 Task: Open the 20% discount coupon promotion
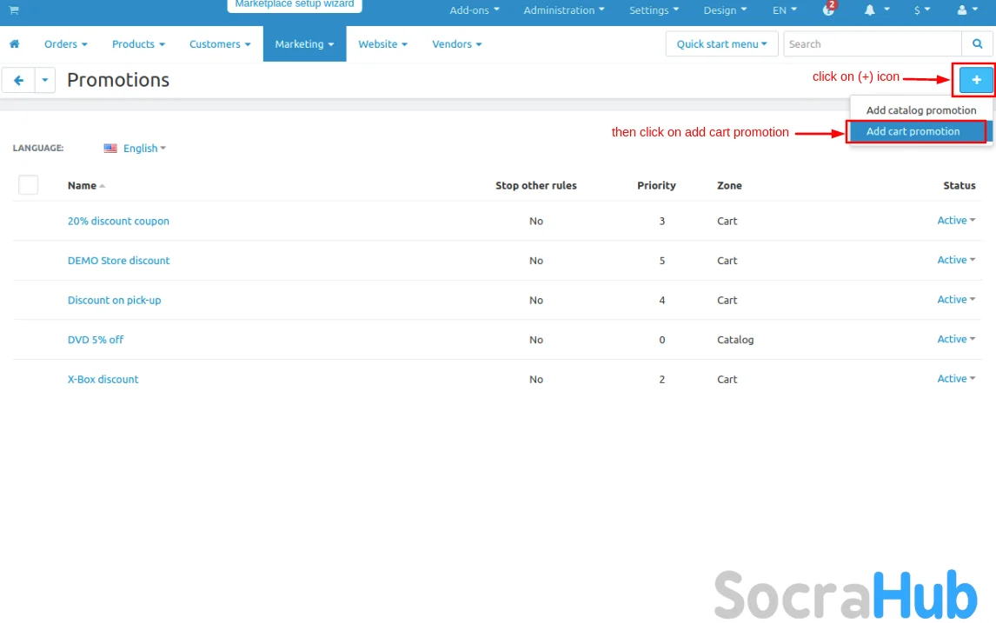118,222
